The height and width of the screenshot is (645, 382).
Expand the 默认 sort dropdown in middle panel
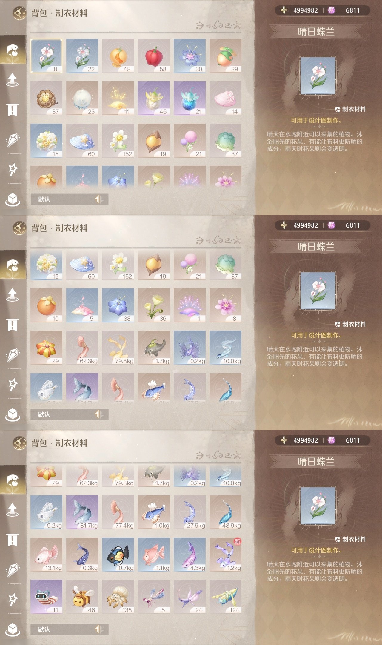click(61, 414)
